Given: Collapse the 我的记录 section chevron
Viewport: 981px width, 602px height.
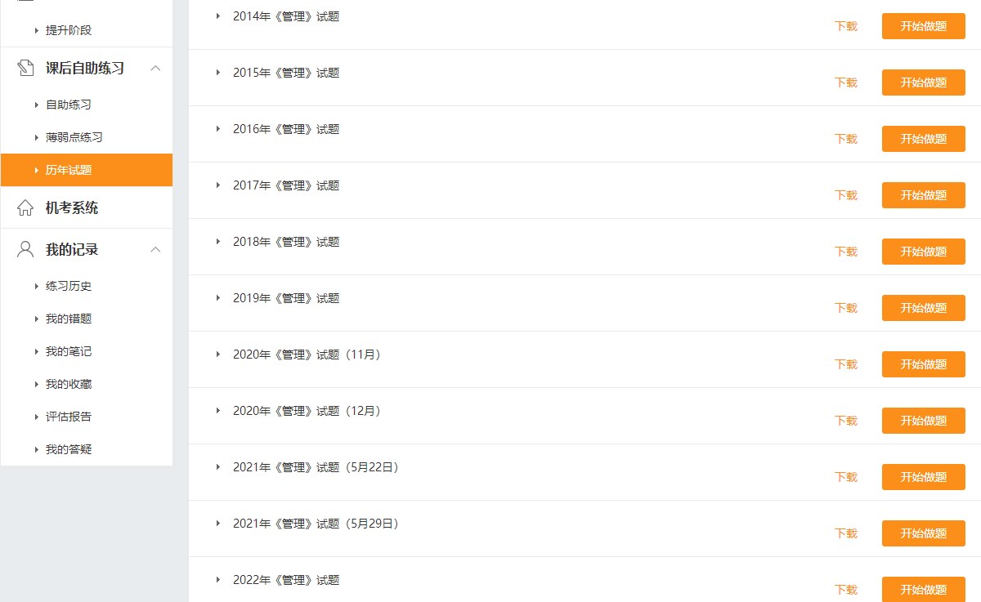Looking at the screenshot, I should [x=155, y=249].
